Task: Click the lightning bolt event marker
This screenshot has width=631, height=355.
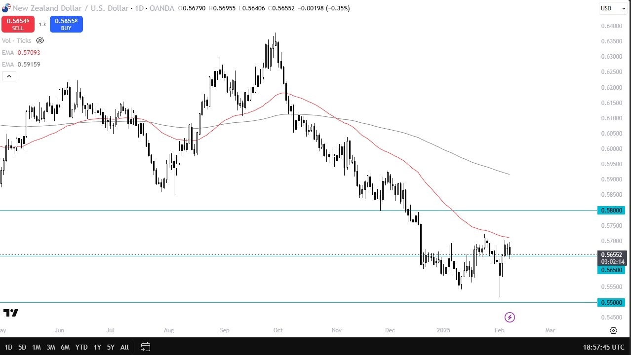Action: [x=510, y=317]
